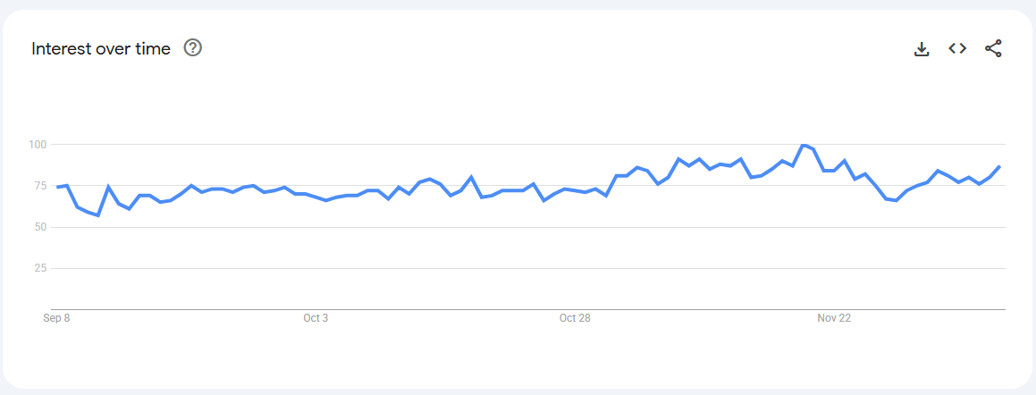
Task: Download the chart data as CSV
Action: tap(922, 49)
